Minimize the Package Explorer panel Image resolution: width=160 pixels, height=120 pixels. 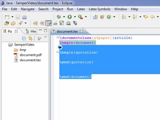pyautogui.click(x=40, y=30)
